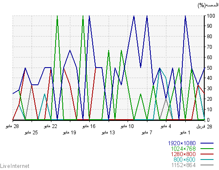The width and height of the screenshot is (219, 170).
Task: Click the y-axis value 30
Action: point(209,89)
